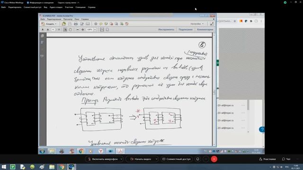Image resolution: width=303 pixels, height=170 pixels.
Task: Click the Acrobat open file folder icon
Action: click(63, 24)
